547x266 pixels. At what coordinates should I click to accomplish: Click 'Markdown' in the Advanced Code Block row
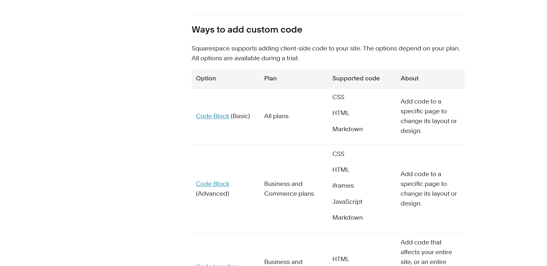(x=347, y=218)
